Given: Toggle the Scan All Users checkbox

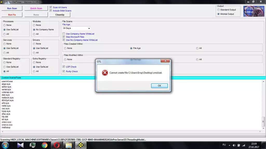Looking at the screenshot, I should [x=51, y=7].
